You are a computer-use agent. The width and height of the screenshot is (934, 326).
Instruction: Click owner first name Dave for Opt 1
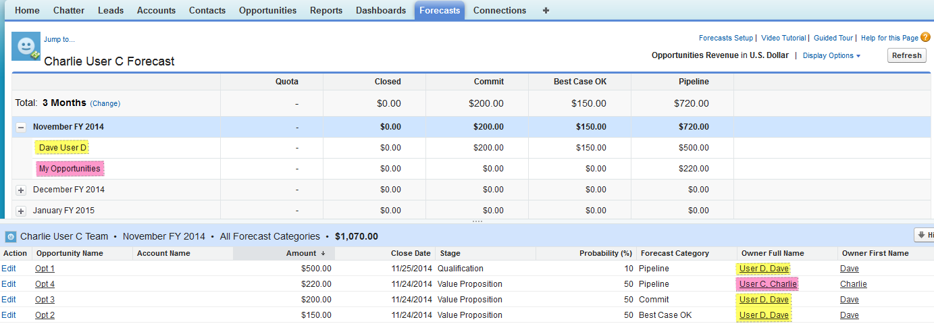coord(850,269)
